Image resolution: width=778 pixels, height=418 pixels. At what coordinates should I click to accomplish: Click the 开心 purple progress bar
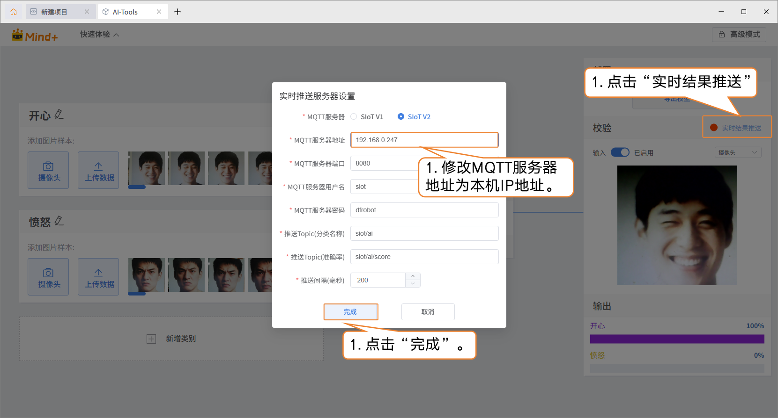click(677, 339)
